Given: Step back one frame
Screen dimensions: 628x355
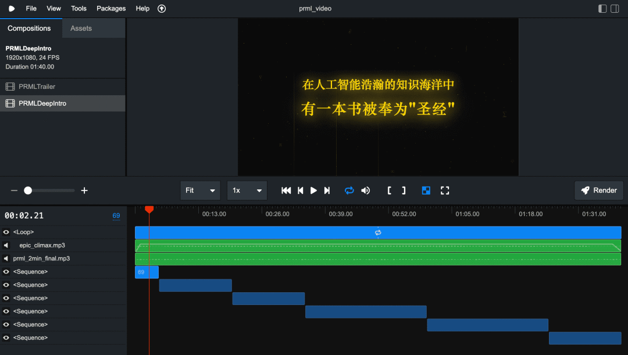Looking at the screenshot, I should coord(300,190).
